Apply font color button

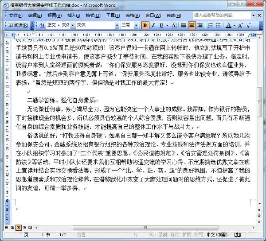point(228,25)
